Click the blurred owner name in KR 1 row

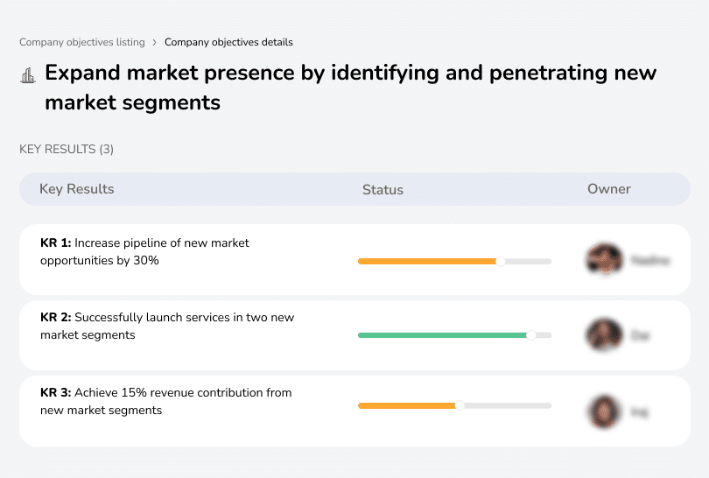click(x=650, y=261)
